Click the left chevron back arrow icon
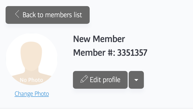 17,14
